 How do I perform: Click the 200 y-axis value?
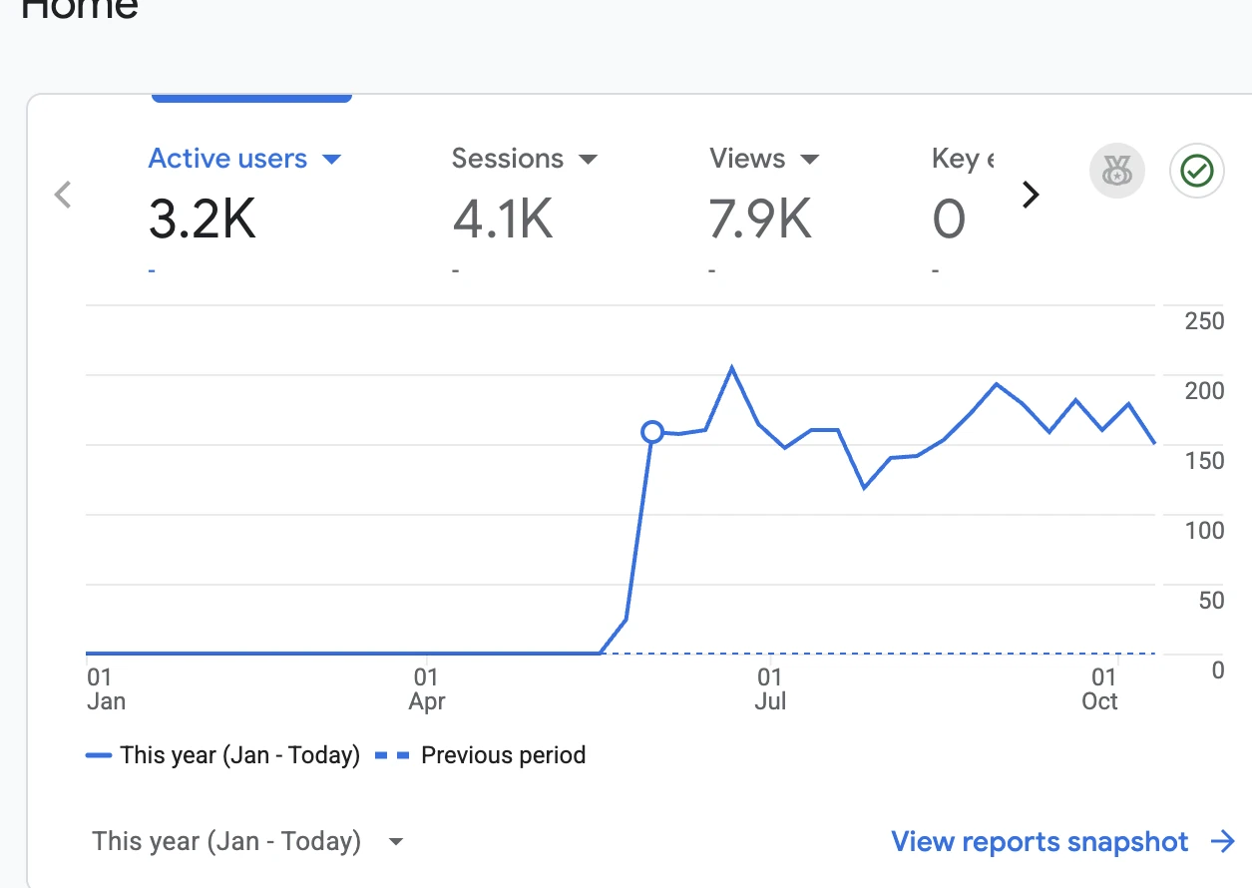pos(1204,391)
